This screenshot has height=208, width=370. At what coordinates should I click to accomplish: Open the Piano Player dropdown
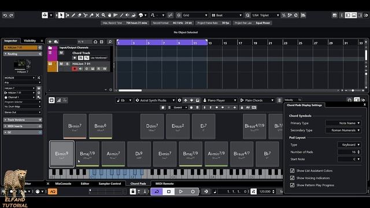[x=220, y=100]
